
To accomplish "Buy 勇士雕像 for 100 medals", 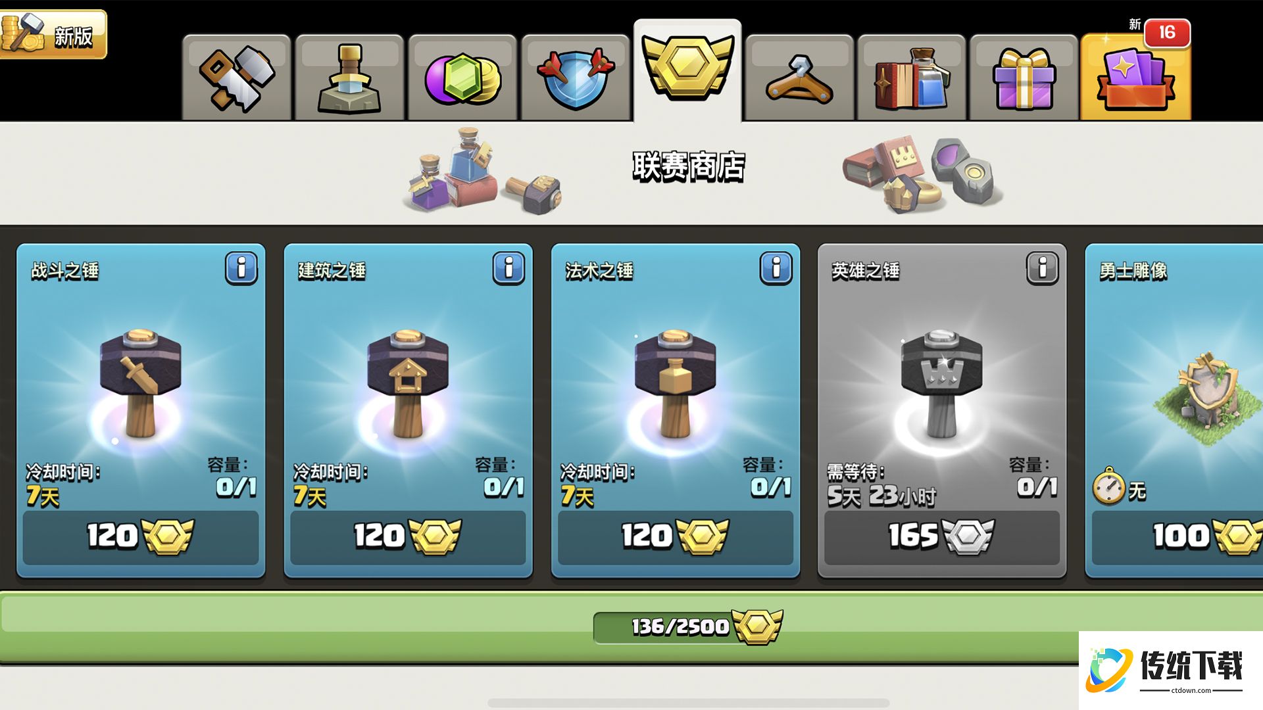I will (x=1177, y=537).
